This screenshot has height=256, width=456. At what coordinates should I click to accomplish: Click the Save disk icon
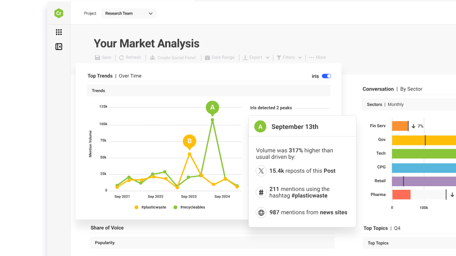click(x=97, y=57)
